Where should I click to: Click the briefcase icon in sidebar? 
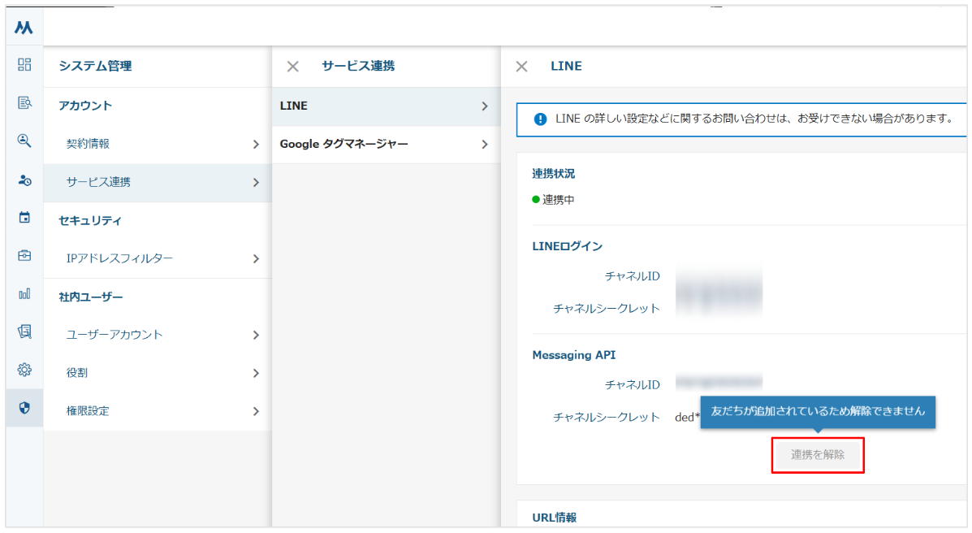click(x=24, y=255)
